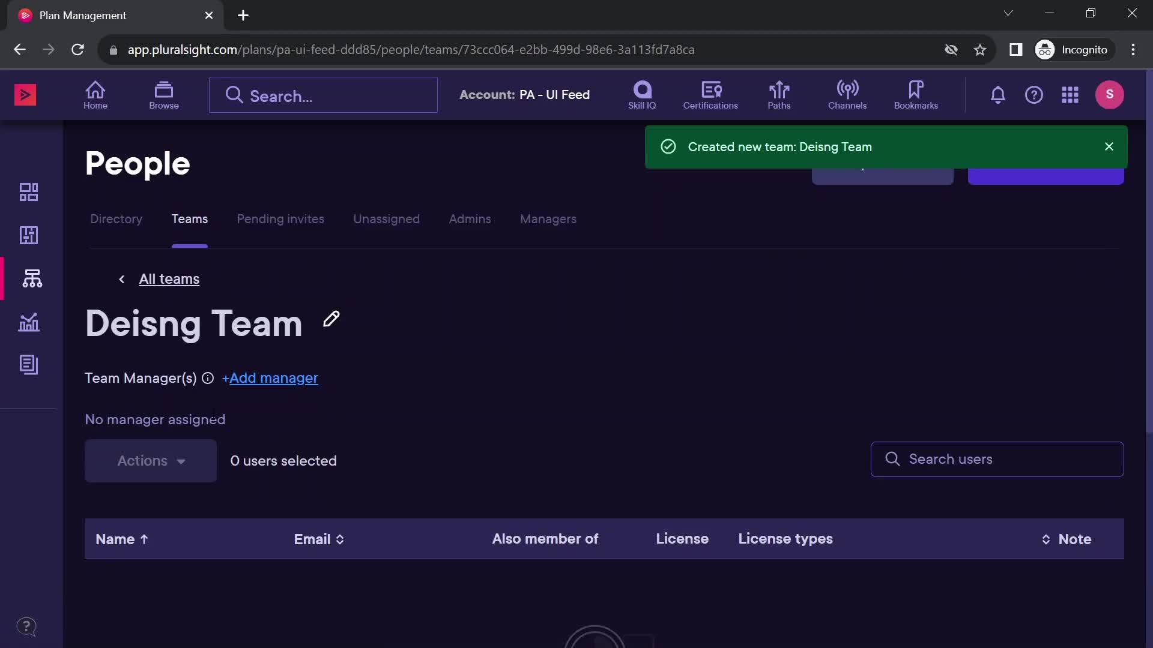The width and height of the screenshot is (1153, 648).
Task: Click the Note sort arrow
Action: point(1046,539)
